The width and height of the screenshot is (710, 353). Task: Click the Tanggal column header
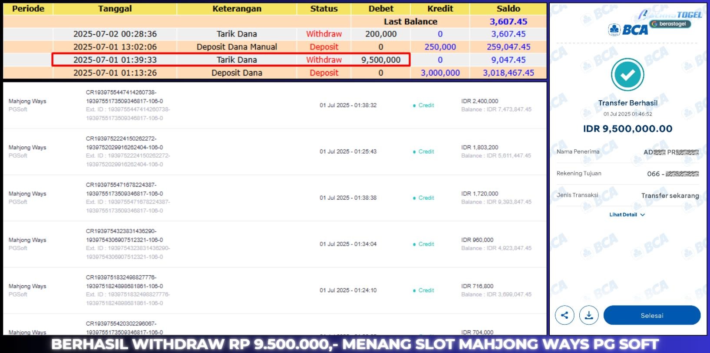click(x=115, y=9)
